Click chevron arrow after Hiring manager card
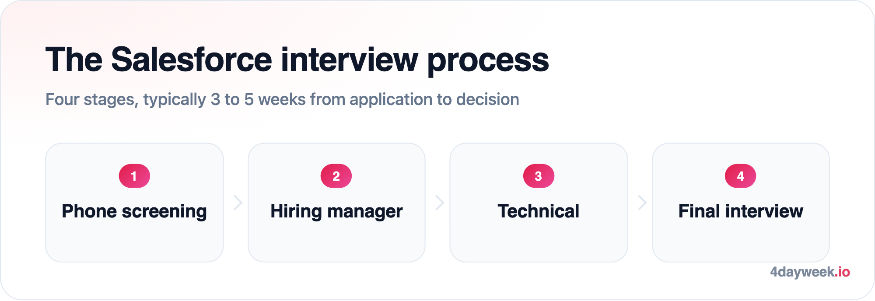The height and width of the screenshot is (301, 875). tap(440, 203)
